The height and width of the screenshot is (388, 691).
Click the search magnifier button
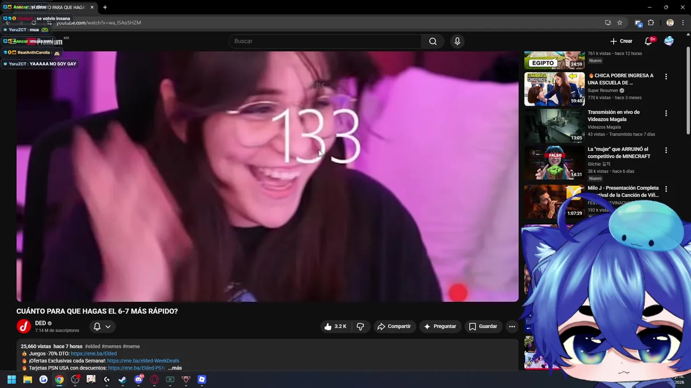pyautogui.click(x=433, y=41)
